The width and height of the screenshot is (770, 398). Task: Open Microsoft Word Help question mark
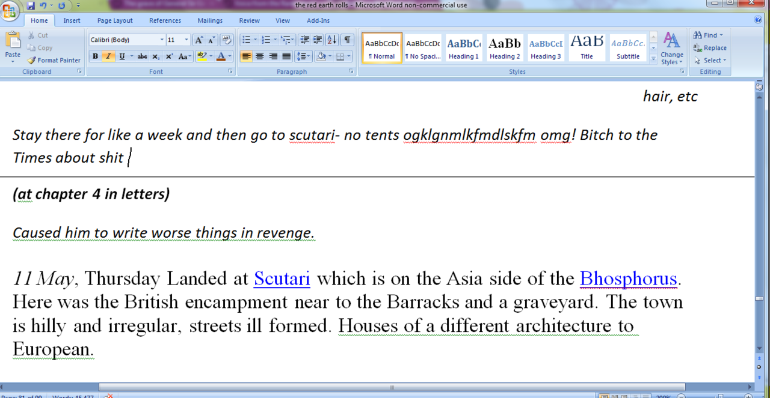click(x=758, y=20)
